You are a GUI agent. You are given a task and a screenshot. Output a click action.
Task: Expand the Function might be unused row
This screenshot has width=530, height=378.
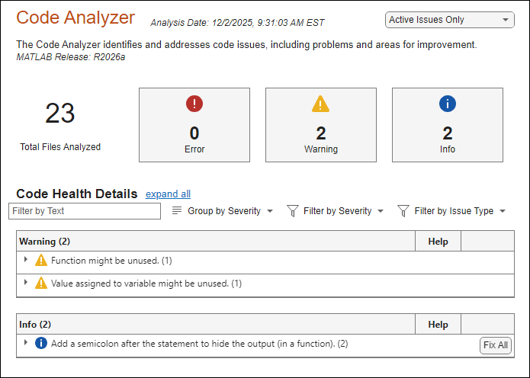click(26, 259)
